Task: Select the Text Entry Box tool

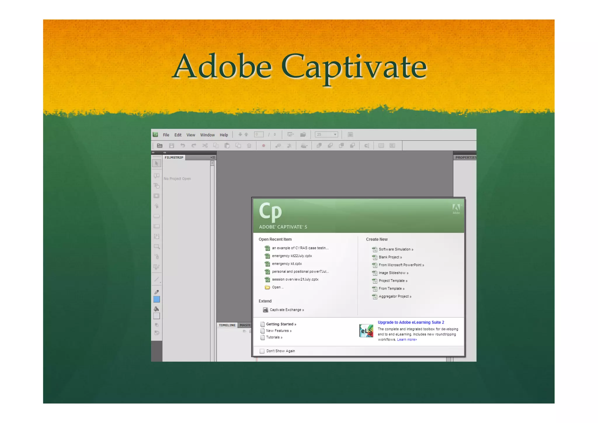Action: (x=157, y=226)
